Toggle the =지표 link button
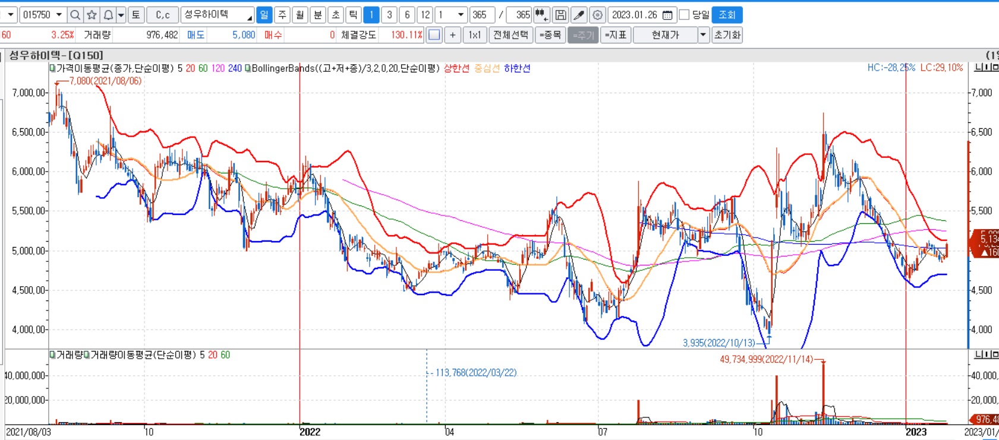This screenshot has height=440, width=999. [616, 35]
